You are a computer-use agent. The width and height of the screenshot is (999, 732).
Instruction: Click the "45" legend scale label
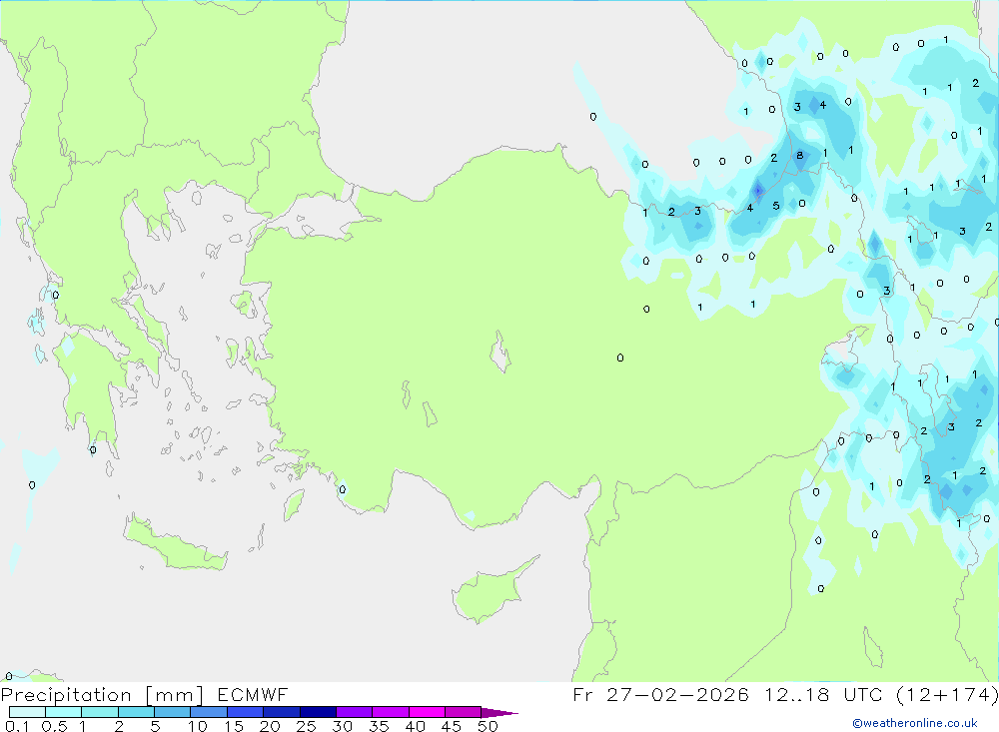pos(452,726)
